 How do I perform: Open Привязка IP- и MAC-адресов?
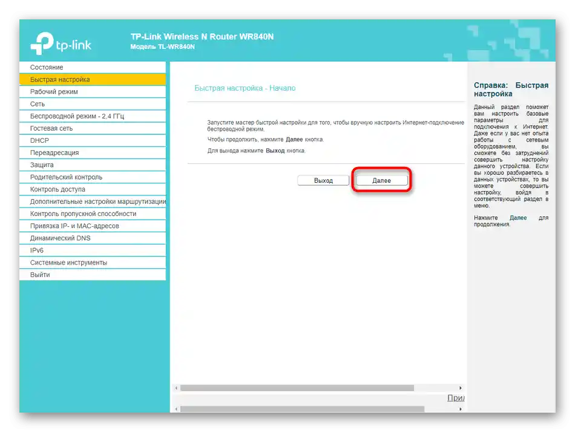click(x=93, y=226)
